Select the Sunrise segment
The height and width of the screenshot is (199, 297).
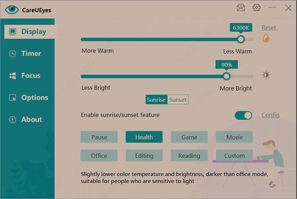point(156,100)
